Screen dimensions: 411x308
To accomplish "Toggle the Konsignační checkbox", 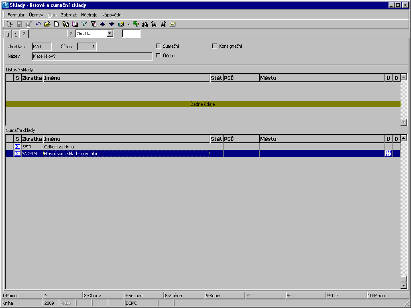I will (x=214, y=46).
